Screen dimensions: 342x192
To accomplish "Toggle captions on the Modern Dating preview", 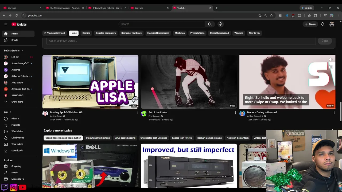I will [331, 67].
